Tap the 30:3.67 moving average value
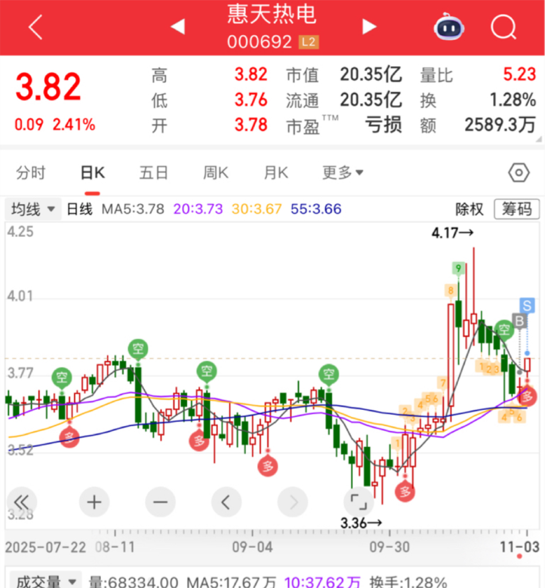This screenshot has height=588, width=545. click(x=257, y=209)
